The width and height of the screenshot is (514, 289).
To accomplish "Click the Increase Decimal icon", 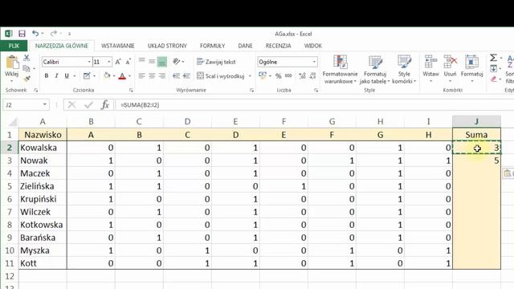I will pos(302,76).
